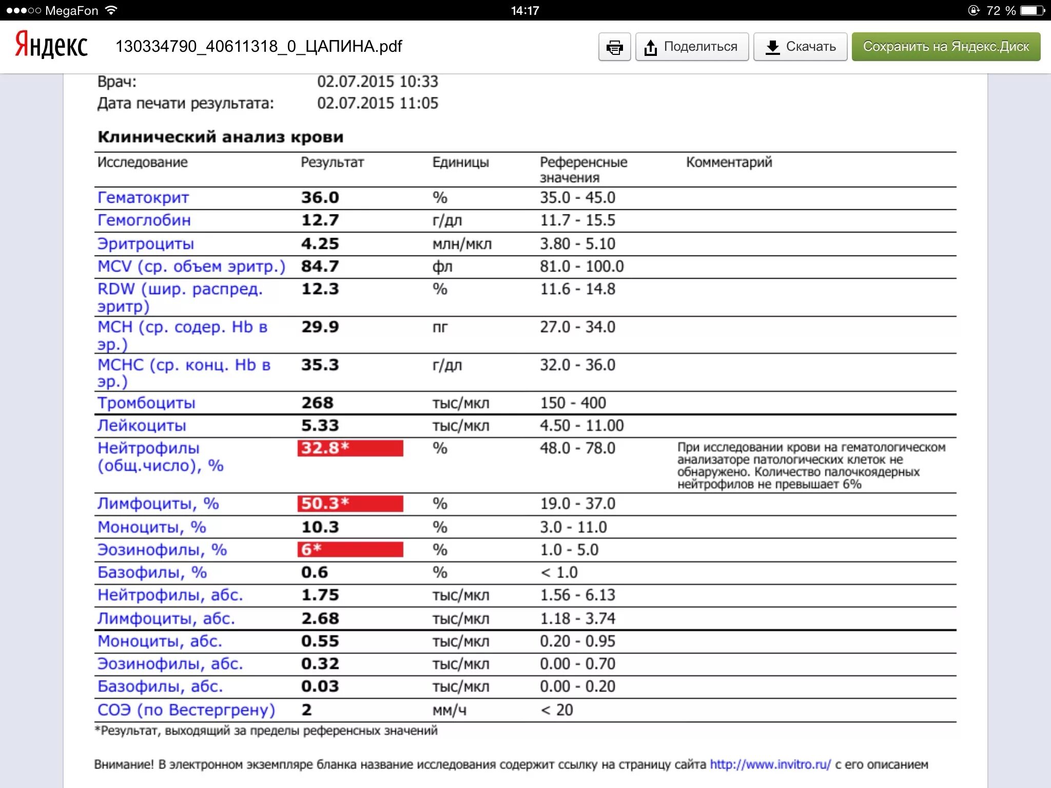The width and height of the screenshot is (1051, 788).
Task: Open the Моноциты, % link
Action: coord(152,527)
